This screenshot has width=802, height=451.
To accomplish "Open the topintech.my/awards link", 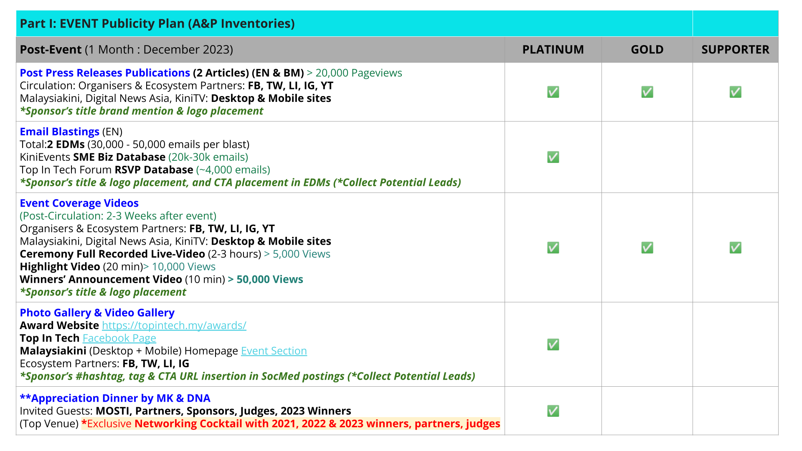I will pyautogui.click(x=174, y=325).
